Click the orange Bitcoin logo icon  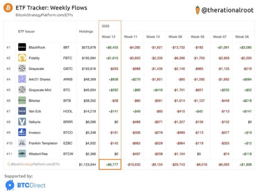(8, 8)
